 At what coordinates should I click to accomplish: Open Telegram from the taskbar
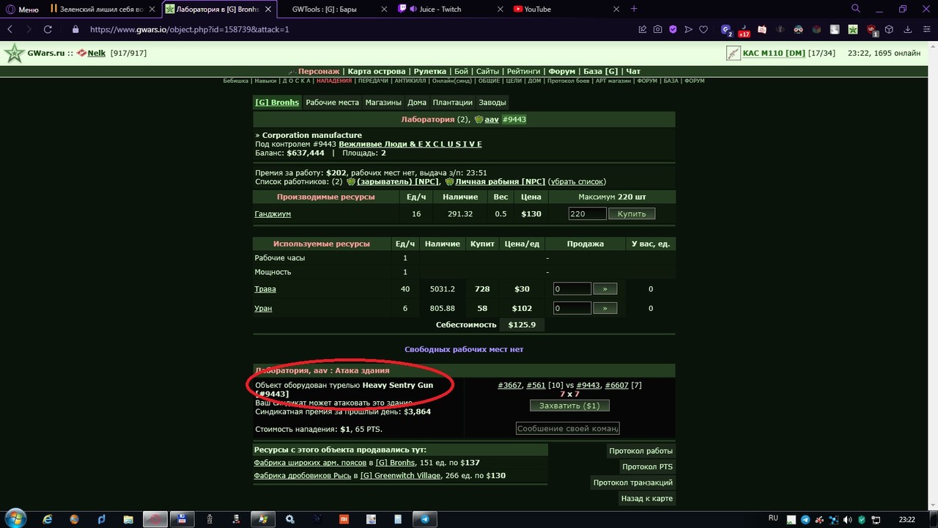(x=425, y=519)
